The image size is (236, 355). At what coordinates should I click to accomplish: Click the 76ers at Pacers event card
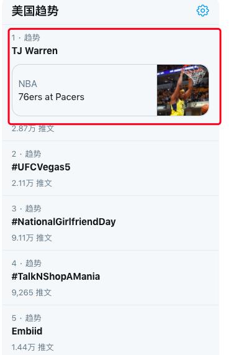tap(111, 90)
